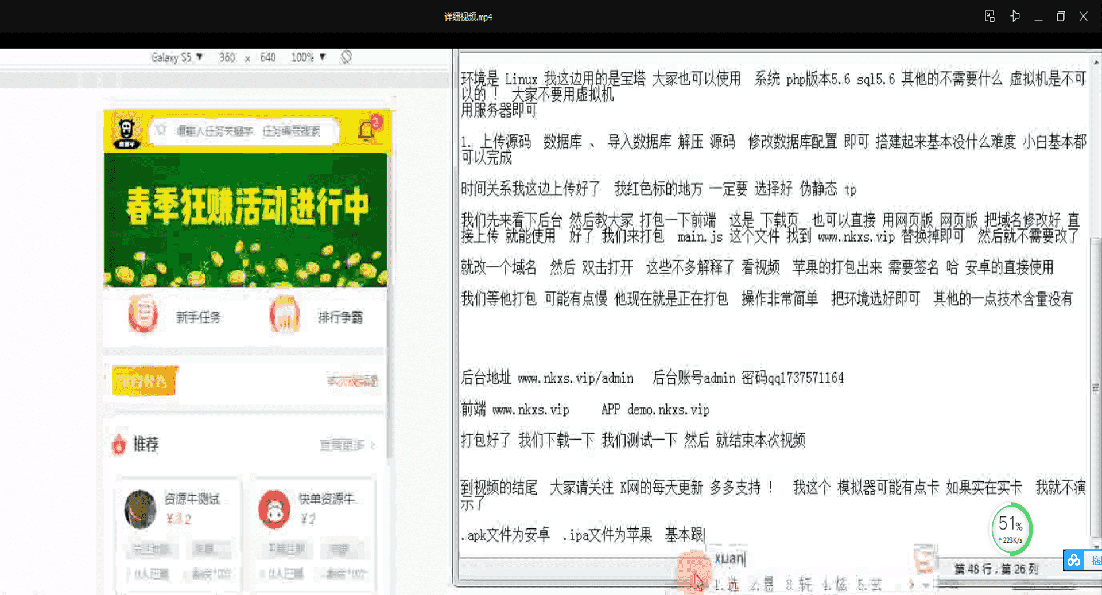This screenshot has width=1102, height=595.
Task: Click the 查看更多 link
Action: (x=343, y=445)
